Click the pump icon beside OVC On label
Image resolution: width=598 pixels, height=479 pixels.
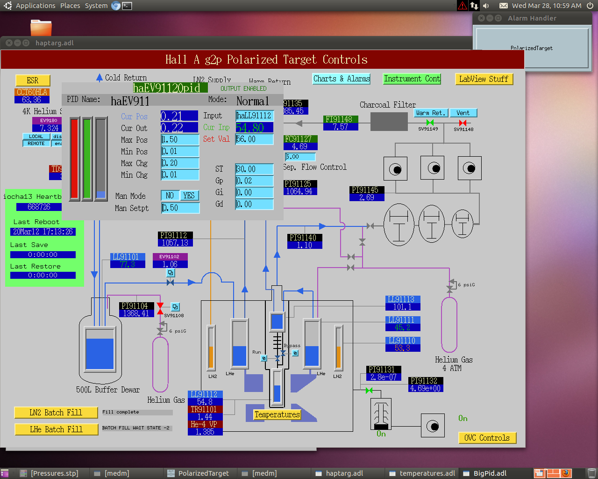[433, 426]
